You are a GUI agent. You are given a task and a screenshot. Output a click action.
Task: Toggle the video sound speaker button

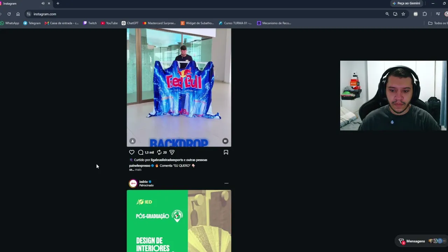[225, 141]
